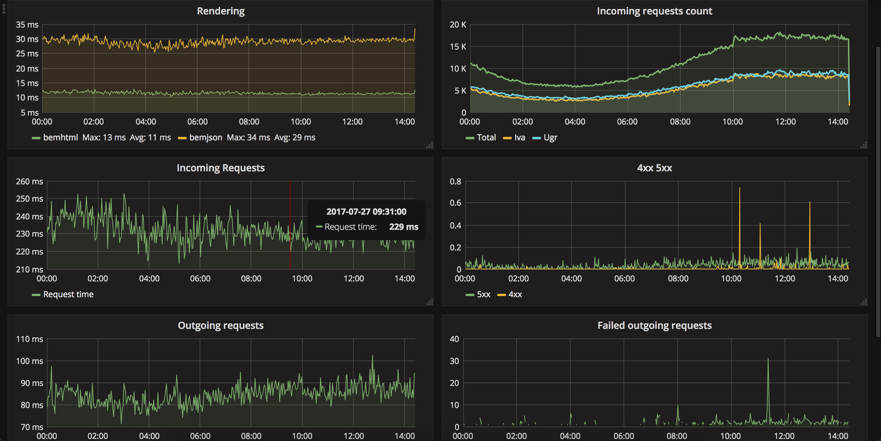This screenshot has height=441, width=881.
Task: Open the Incoming requests count title menu
Action: click(654, 11)
